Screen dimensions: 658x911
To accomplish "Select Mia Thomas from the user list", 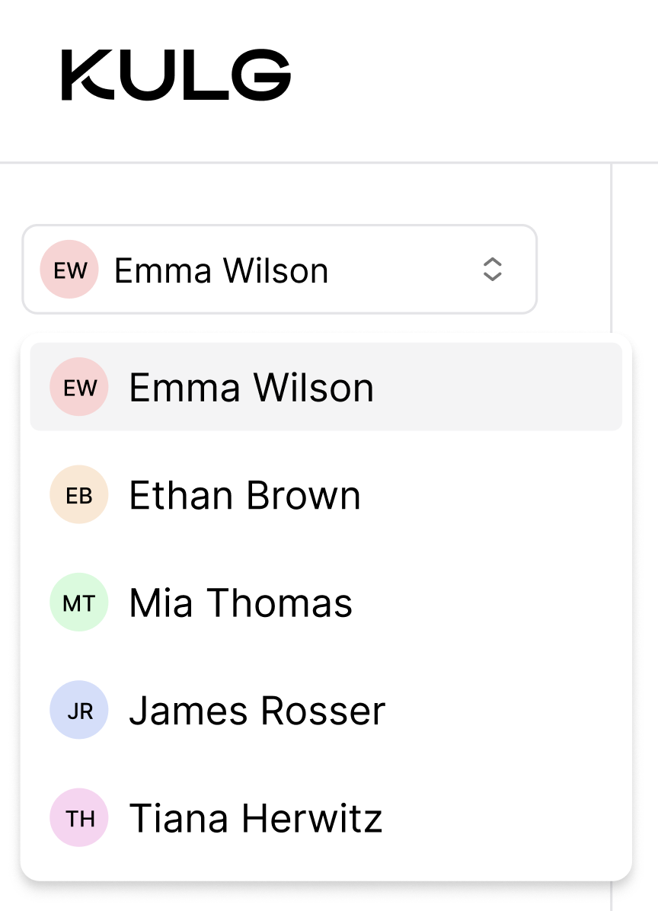I will (x=241, y=603).
